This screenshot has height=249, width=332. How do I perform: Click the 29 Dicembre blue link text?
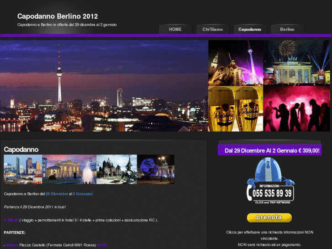tap(57, 194)
